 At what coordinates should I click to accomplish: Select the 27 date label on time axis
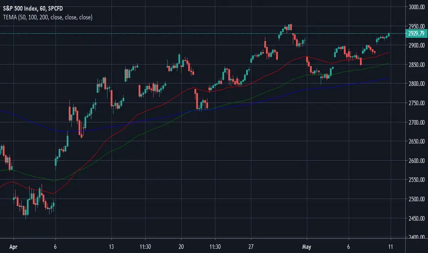point(251,247)
